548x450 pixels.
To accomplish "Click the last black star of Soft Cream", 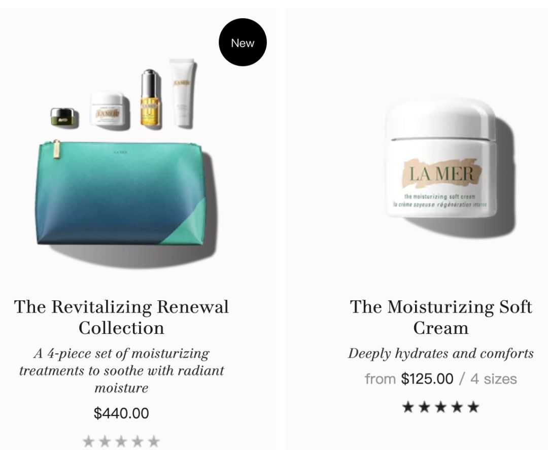I will pos(473,407).
